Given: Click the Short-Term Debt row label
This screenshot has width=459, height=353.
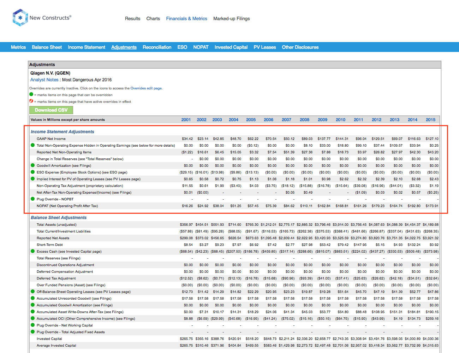Looking at the screenshot, I should (x=50, y=245).
